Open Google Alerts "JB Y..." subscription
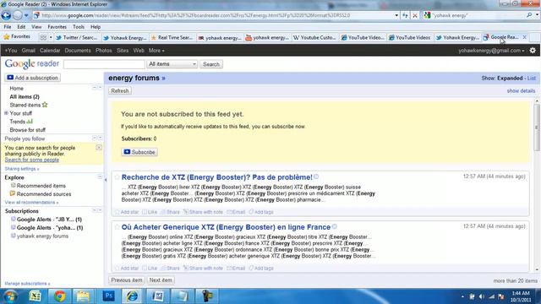The width and height of the screenshot is (541, 304). tap(49, 220)
